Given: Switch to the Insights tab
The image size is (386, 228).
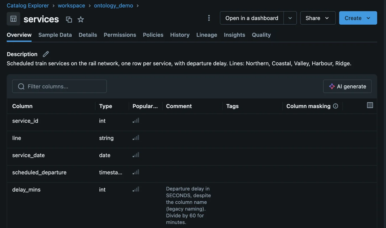Looking at the screenshot, I should (235, 35).
